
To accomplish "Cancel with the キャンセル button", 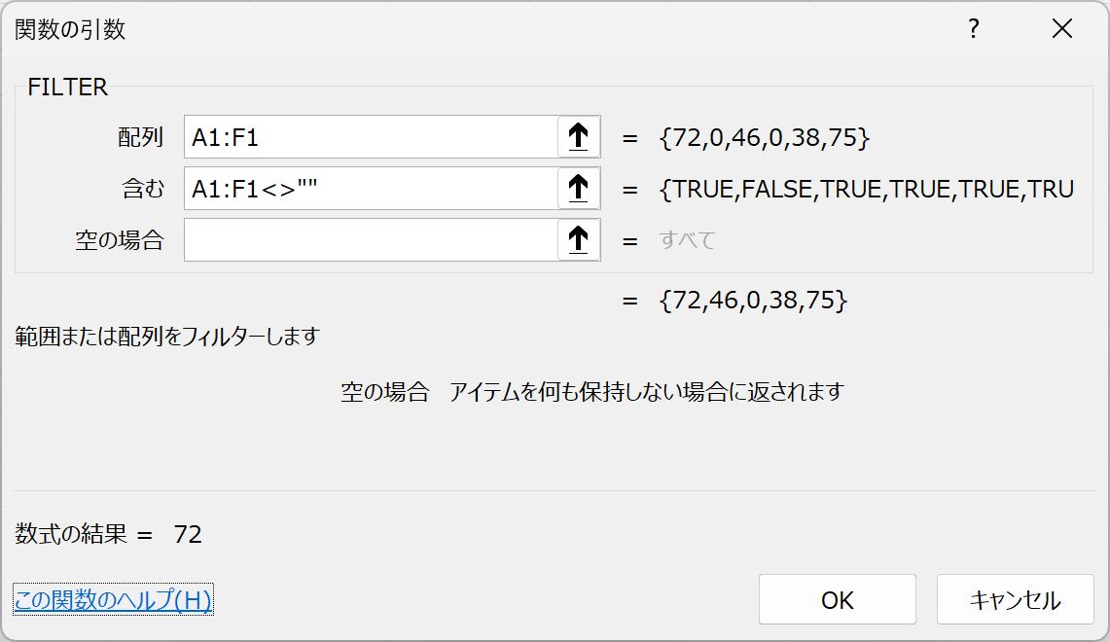I will click(x=1015, y=599).
